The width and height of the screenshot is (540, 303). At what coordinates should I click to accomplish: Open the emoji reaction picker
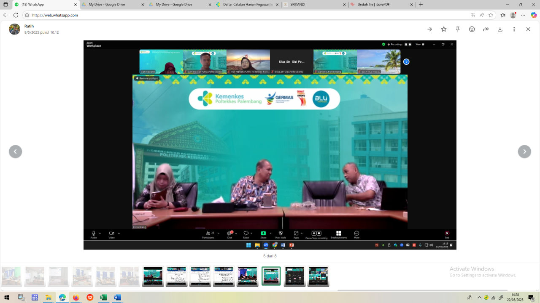[472, 29]
